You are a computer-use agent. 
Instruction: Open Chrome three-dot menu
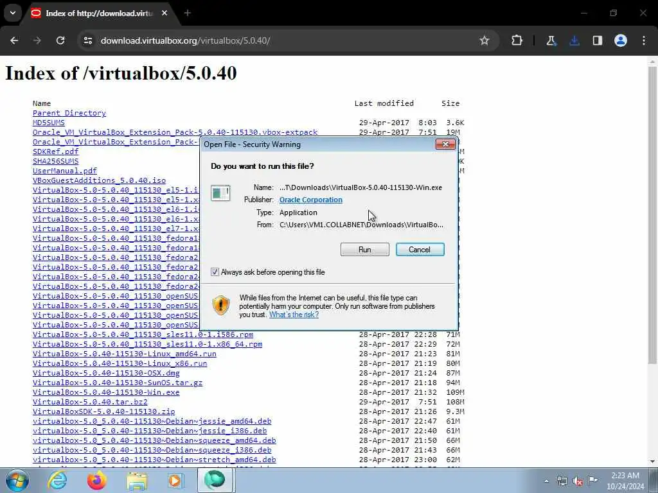(x=644, y=40)
